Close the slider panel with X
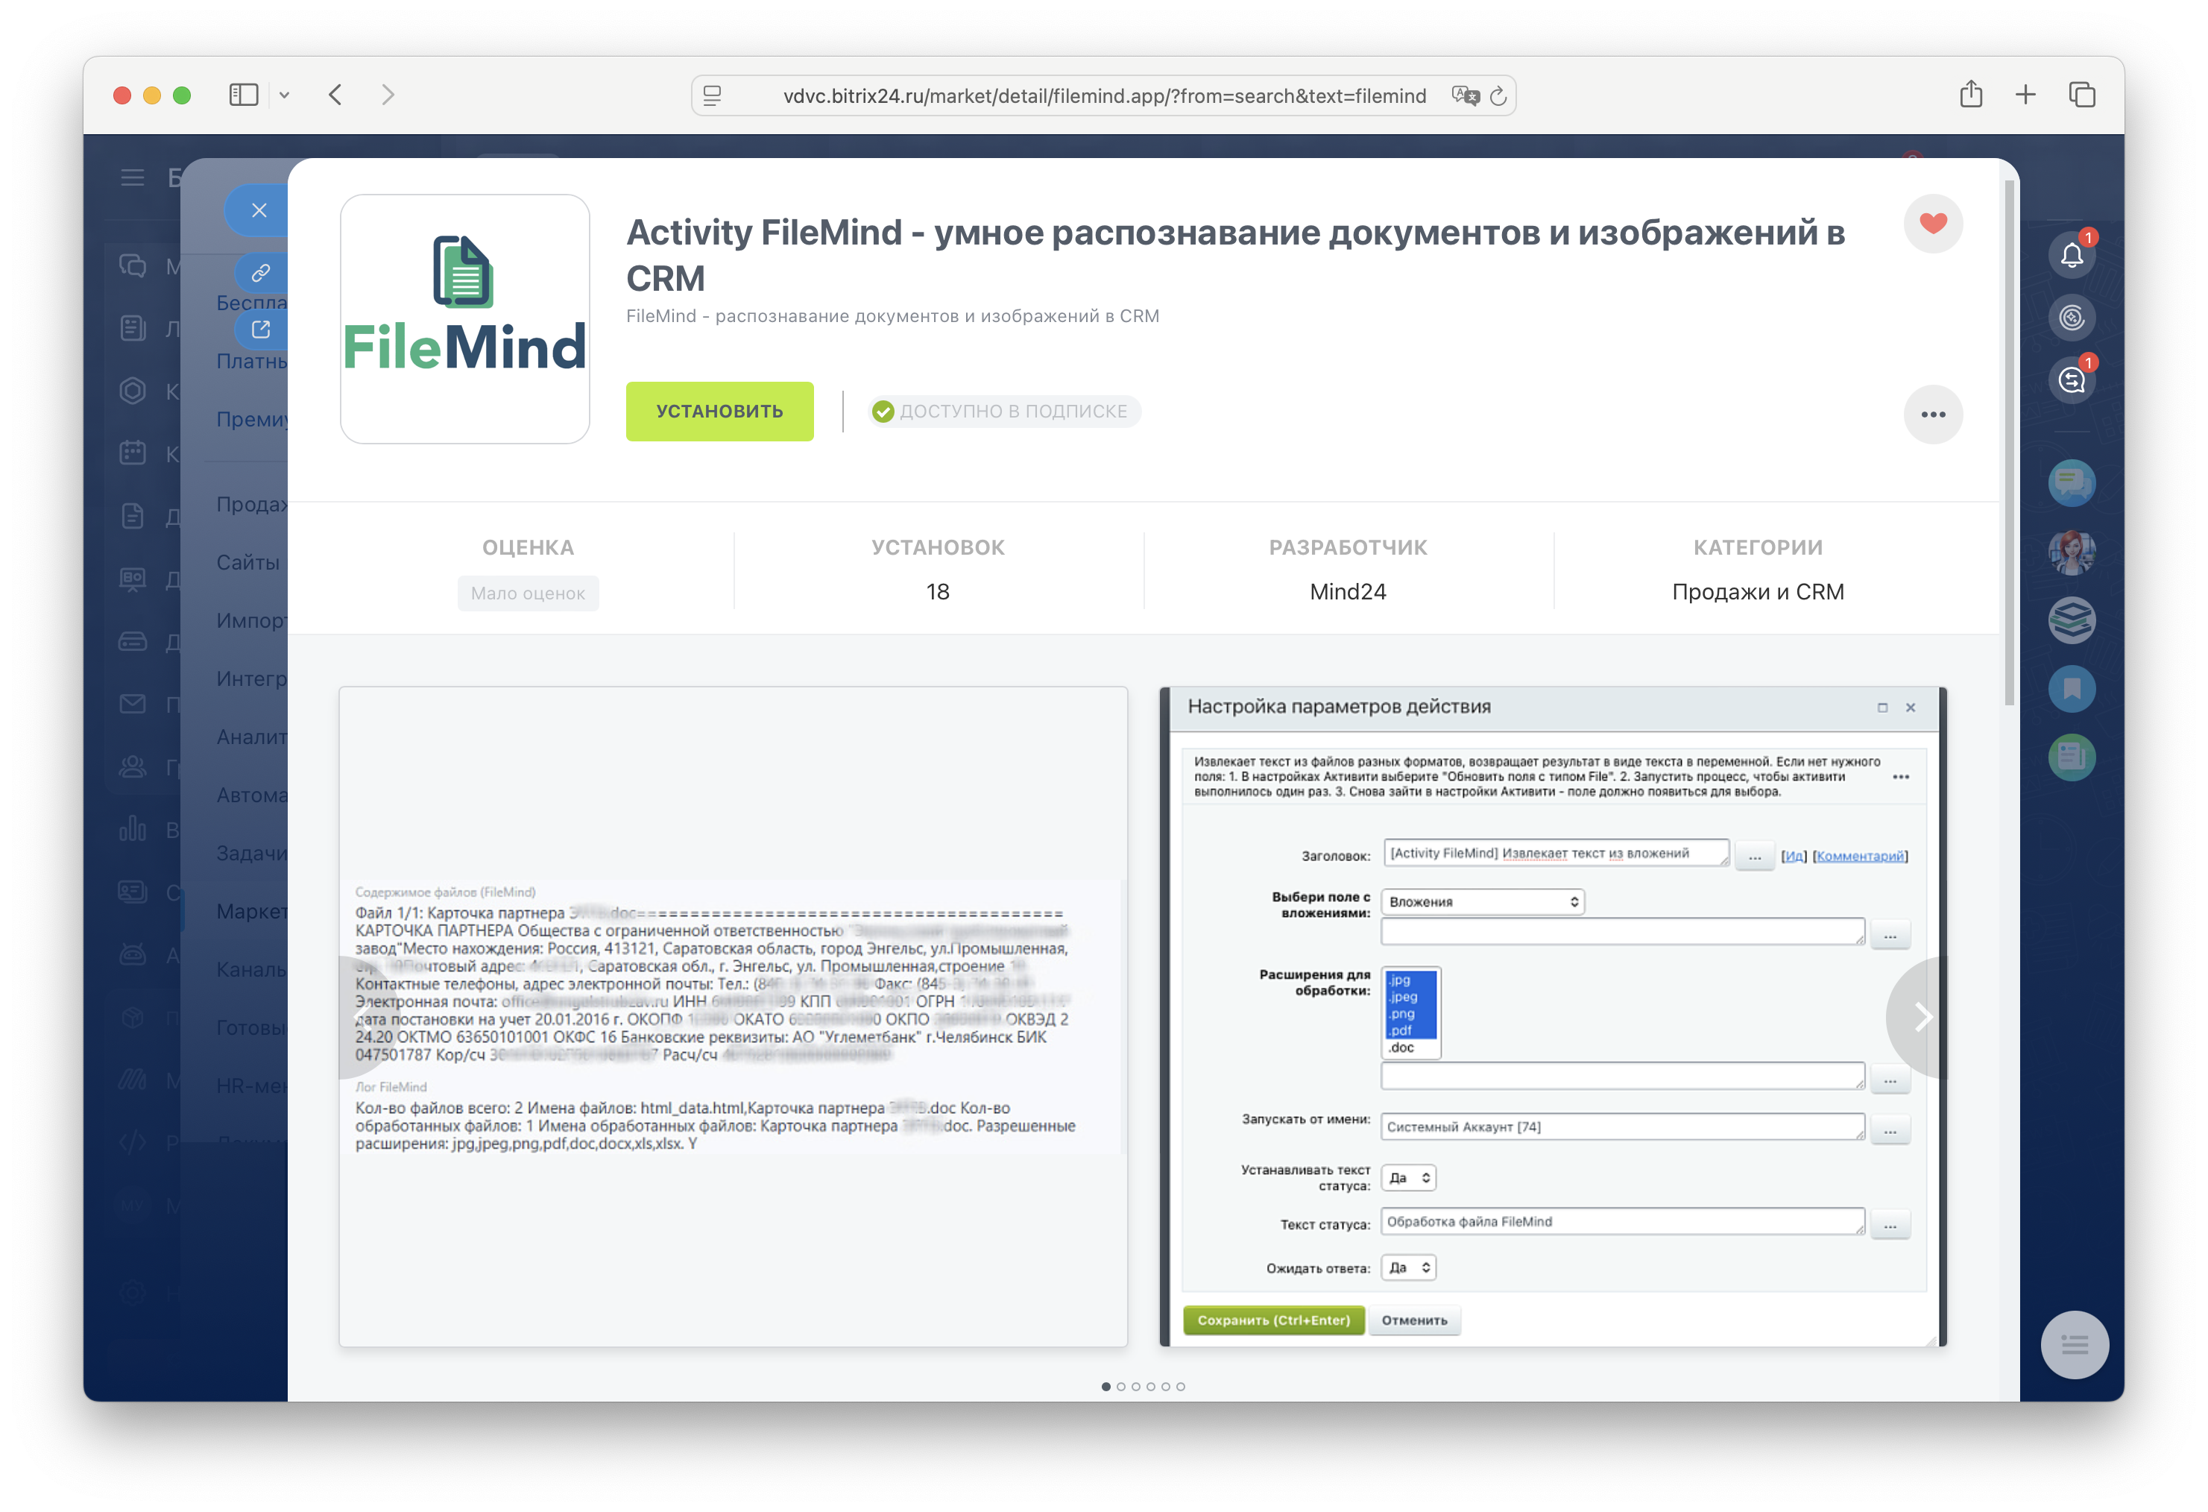Screen dimensions: 2208x1512 (259, 210)
